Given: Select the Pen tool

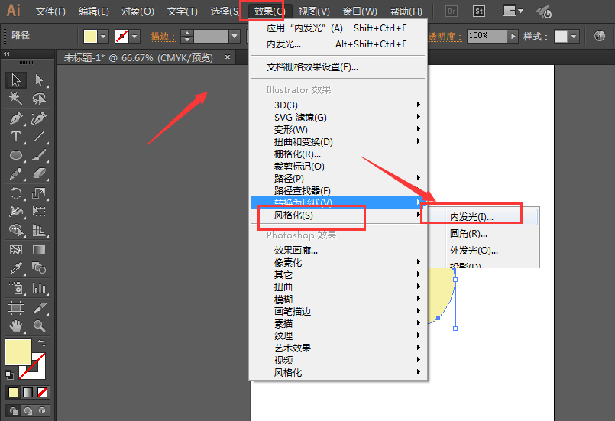Looking at the screenshot, I should [x=16, y=118].
